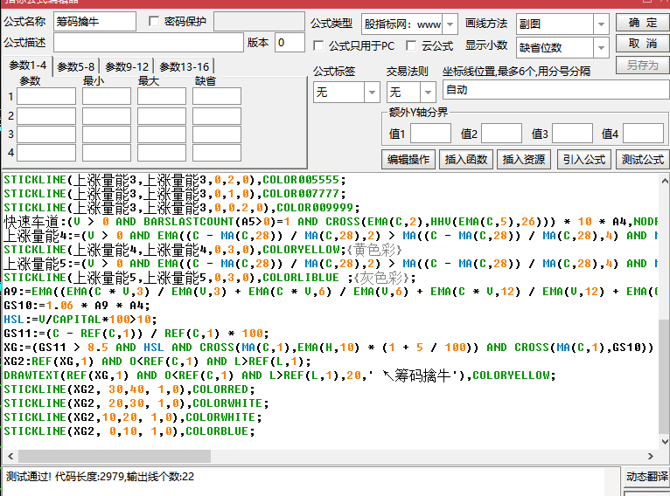
Task: Enable the 公式只用于PC checkbox
Action: tap(318, 45)
